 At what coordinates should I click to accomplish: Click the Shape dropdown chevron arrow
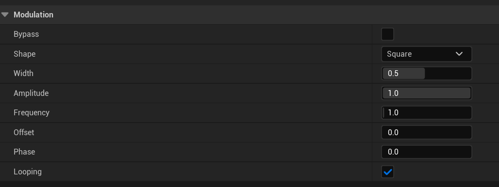point(459,54)
